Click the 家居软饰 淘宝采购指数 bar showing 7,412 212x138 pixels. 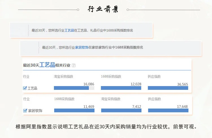point(121,110)
